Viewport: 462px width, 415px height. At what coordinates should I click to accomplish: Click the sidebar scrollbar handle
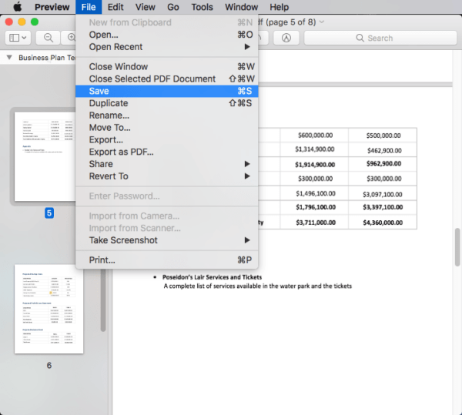(x=103, y=300)
